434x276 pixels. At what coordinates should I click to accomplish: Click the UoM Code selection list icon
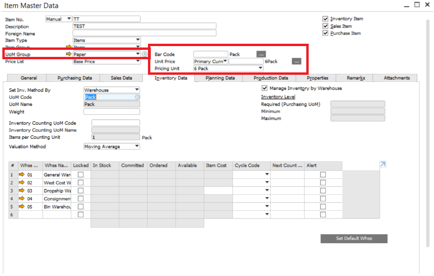pyautogui.click(x=137, y=97)
